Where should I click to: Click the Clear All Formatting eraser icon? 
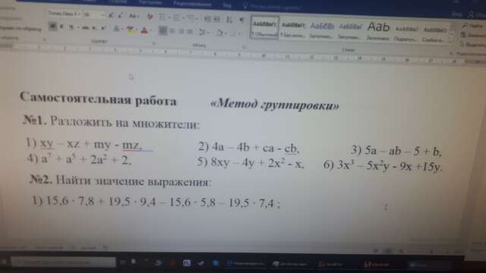pos(150,17)
